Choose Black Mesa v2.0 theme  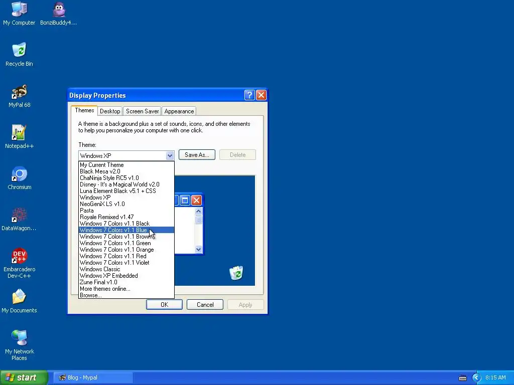click(126, 171)
